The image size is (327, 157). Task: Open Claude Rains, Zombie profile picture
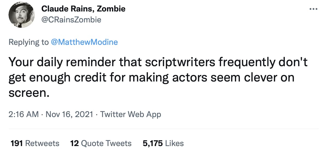21,15
